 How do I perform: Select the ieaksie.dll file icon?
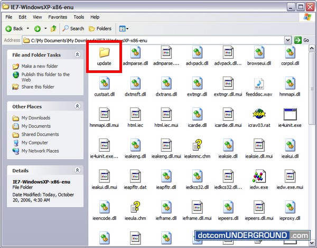pos(228,145)
